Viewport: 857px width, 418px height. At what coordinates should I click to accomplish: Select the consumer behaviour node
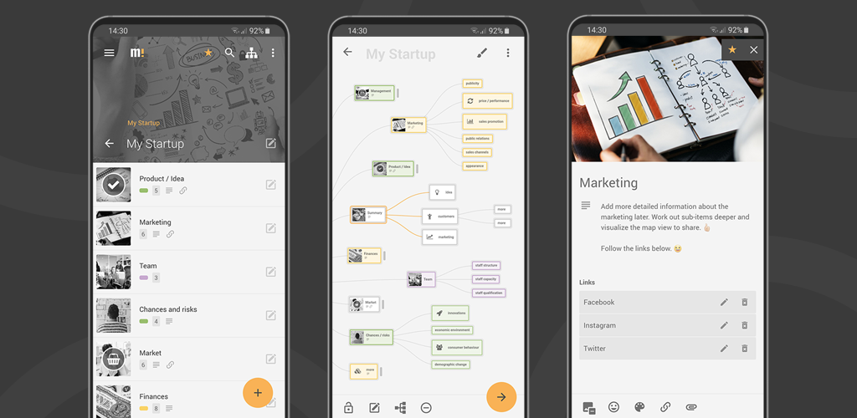(457, 347)
